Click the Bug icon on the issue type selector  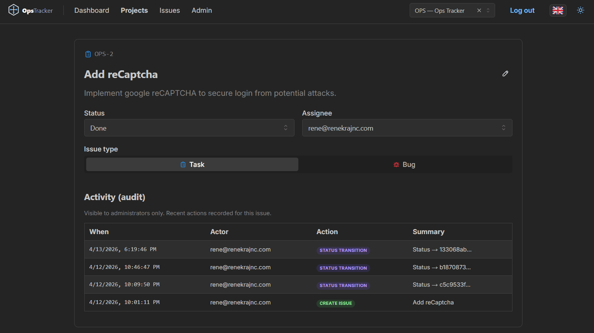coord(396,164)
